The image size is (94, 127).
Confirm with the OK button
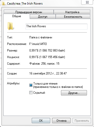41,121
